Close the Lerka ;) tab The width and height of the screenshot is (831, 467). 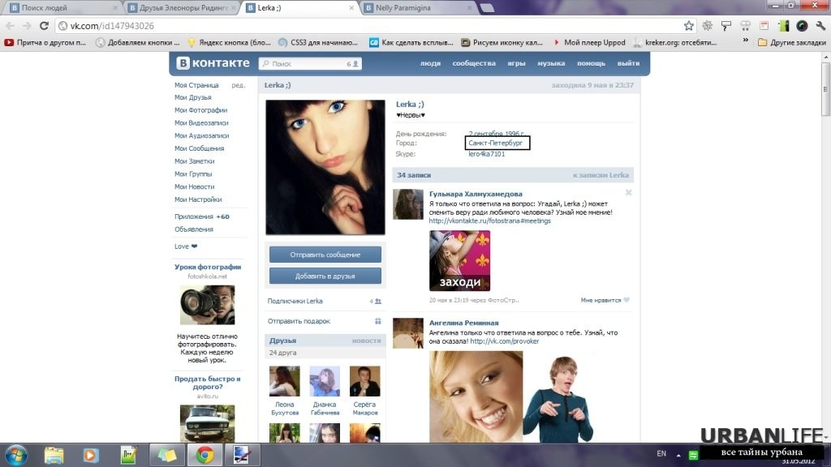[x=351, y=8]
